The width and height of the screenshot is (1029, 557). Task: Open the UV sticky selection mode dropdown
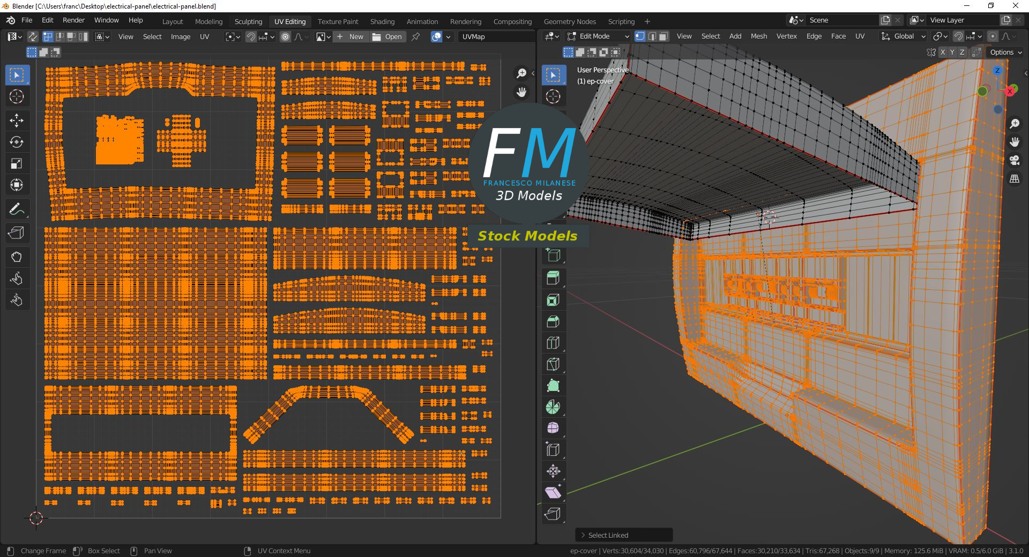click(102, 36)
